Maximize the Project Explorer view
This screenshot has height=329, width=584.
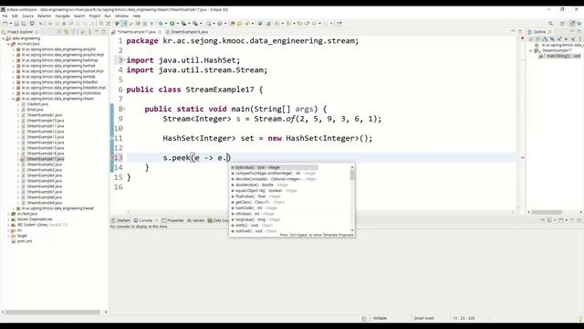(104, 32)
